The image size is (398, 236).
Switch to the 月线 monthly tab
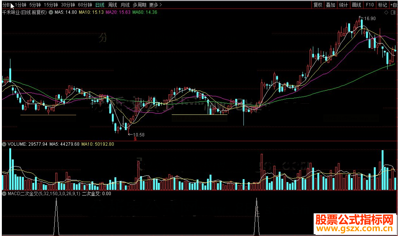pyautogui.click(x=125, y=5)
